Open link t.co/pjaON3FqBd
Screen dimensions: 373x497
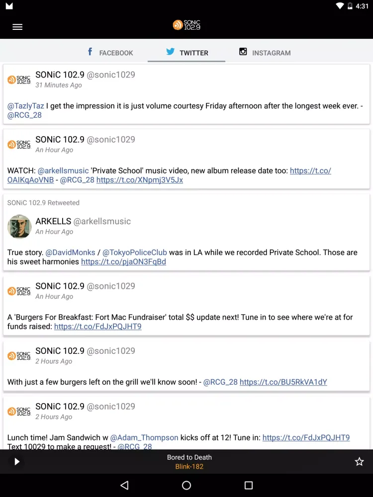tap(123, 262)
